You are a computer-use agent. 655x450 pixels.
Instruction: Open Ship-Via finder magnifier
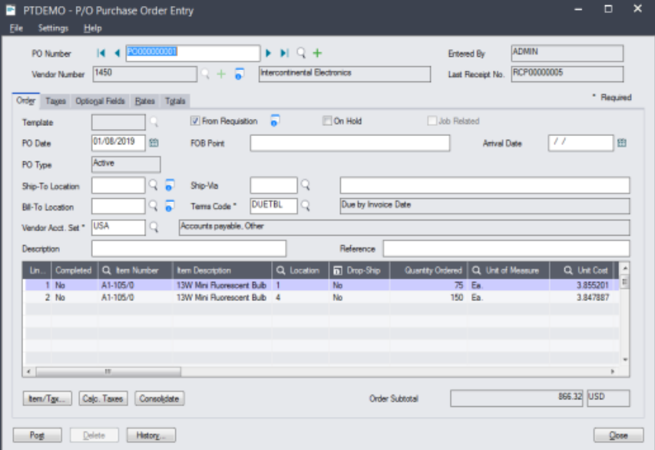[306, 185]
